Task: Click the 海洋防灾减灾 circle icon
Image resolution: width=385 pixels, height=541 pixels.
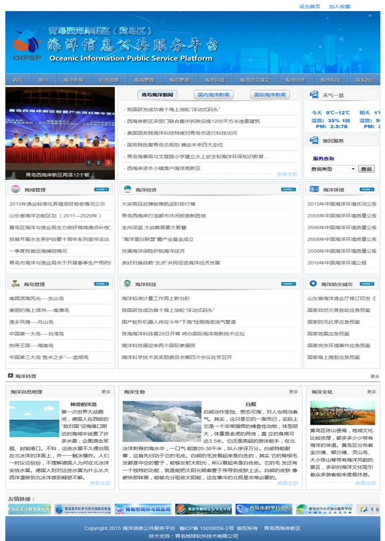Action: [x=313, y=284]
